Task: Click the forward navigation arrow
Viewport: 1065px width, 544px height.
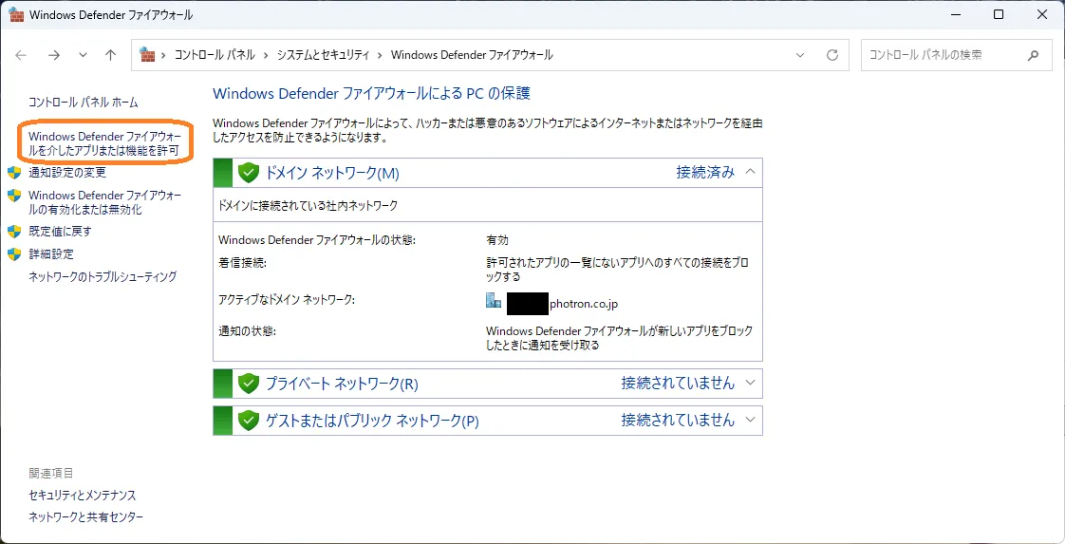Action: click(54, 56)
